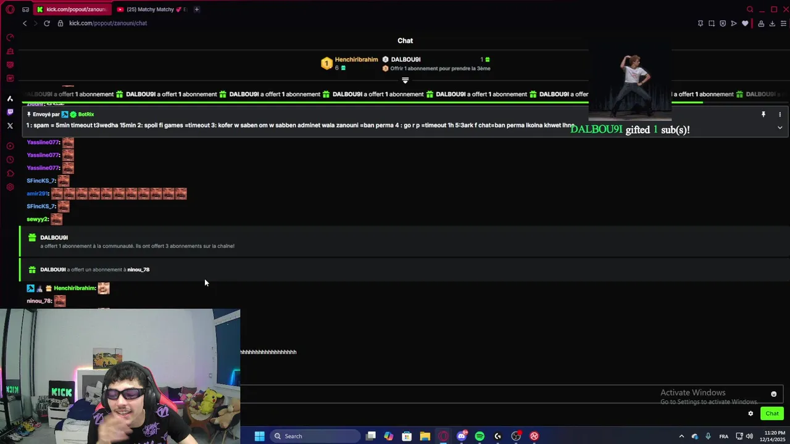Image resolution: width=790 pixels, height=444 pixels.
Task: Go forward in browser history
Action: (35, 23)
